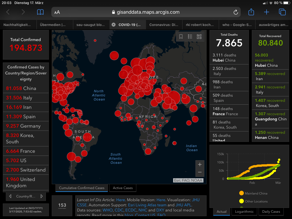The width and height of the screenshot is (292, 219).
Task: Open Safari bookmarks book icon
Action: 40,12
